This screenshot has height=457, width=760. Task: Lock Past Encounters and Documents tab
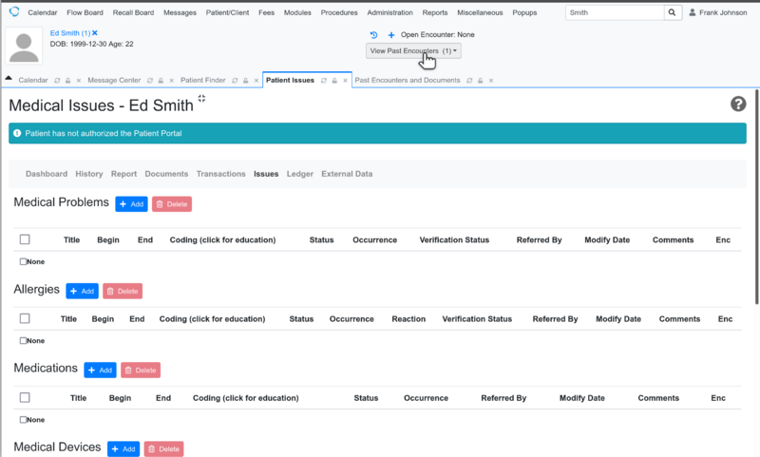[x=481, y=81]
